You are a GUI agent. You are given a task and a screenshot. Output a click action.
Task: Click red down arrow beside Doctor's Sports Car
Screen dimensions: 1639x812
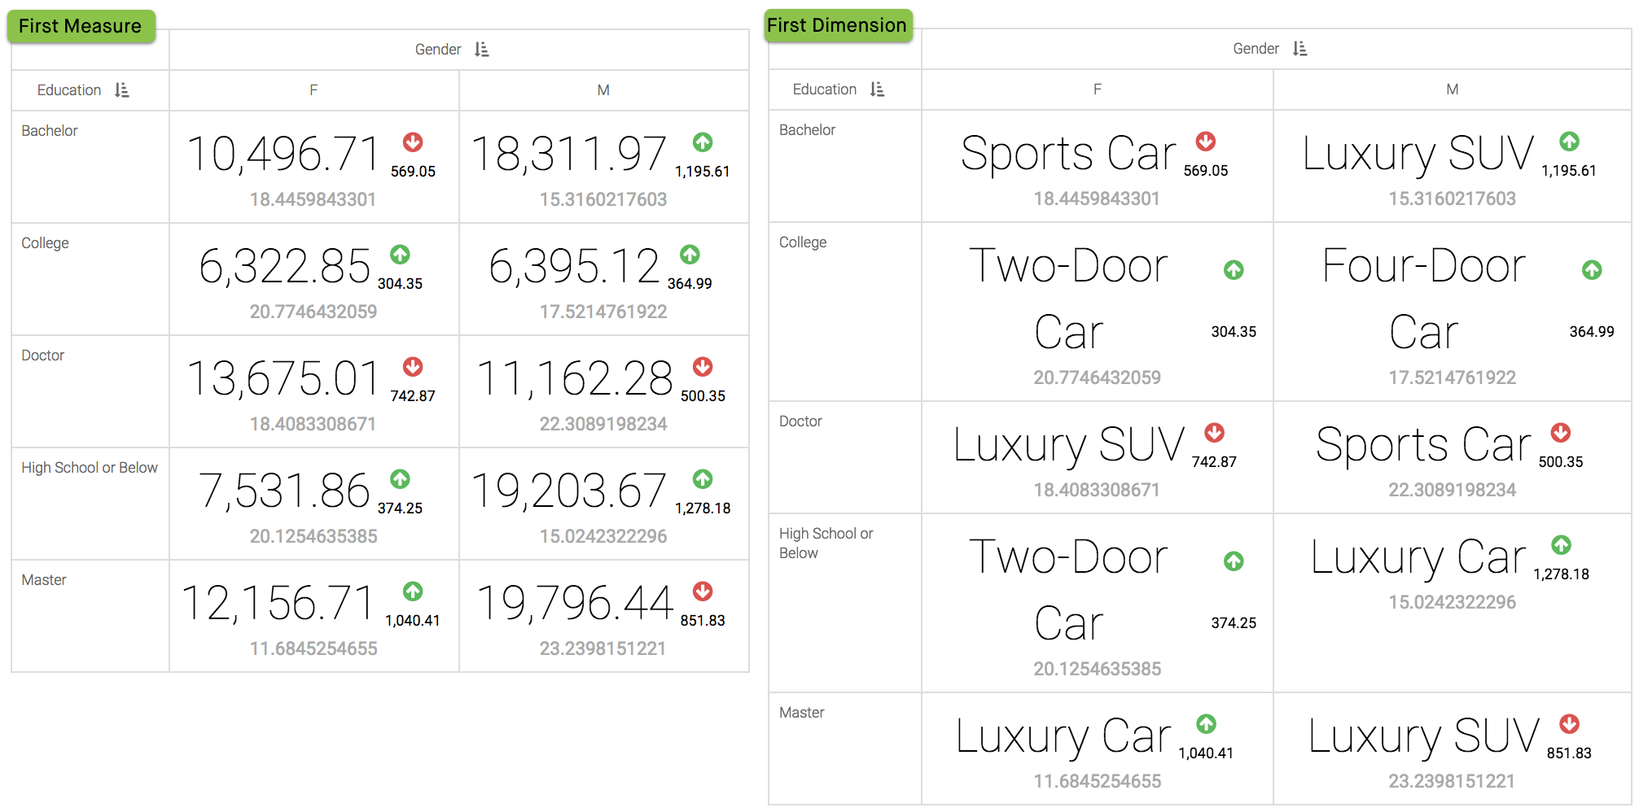point(1561,432)
